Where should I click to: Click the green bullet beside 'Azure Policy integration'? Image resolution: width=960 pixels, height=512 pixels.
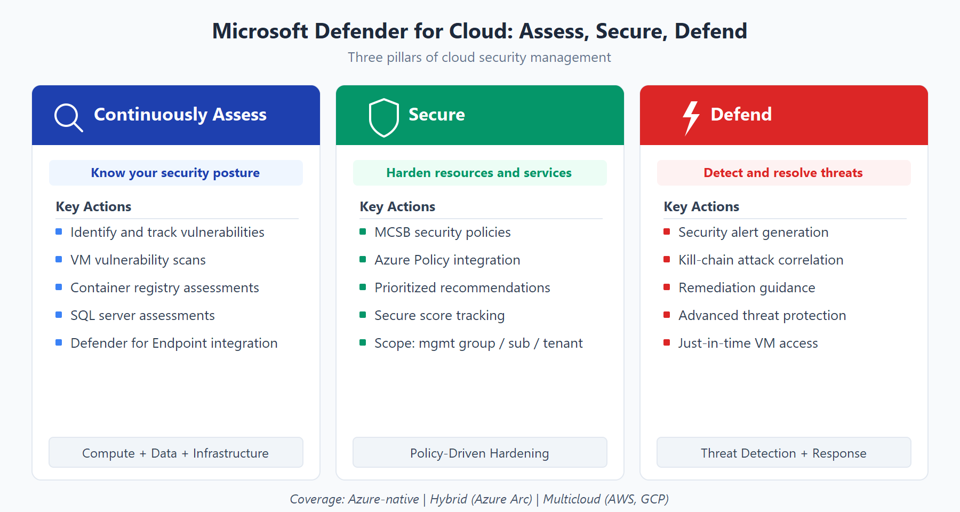point(363,259)
